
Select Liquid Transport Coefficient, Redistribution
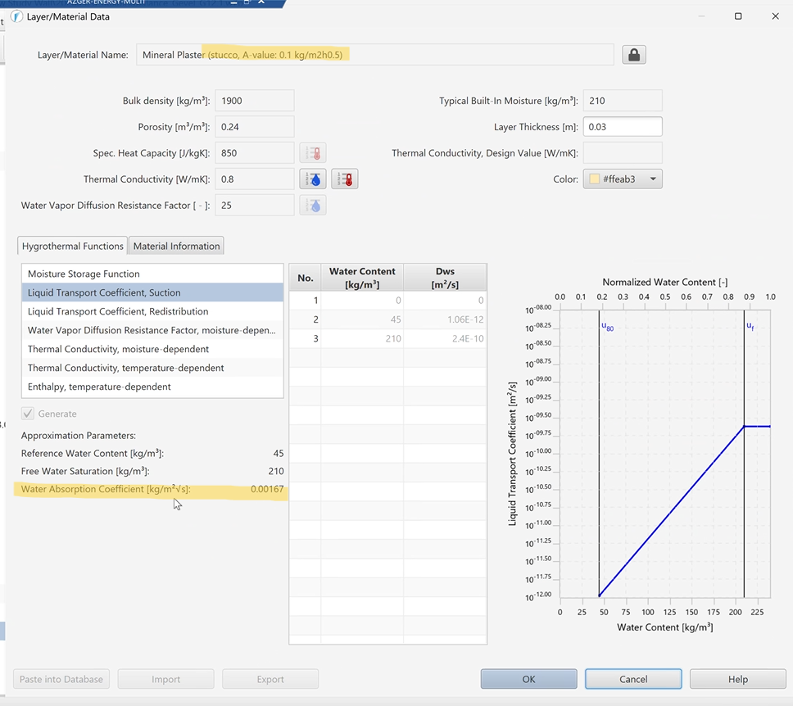(x=118, y=312)
